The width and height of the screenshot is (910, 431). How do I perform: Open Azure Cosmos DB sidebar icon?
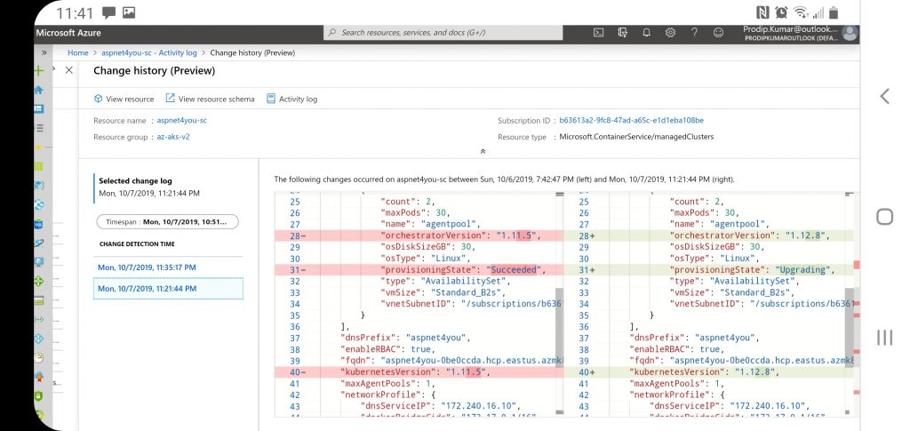(x=39, y=243)
